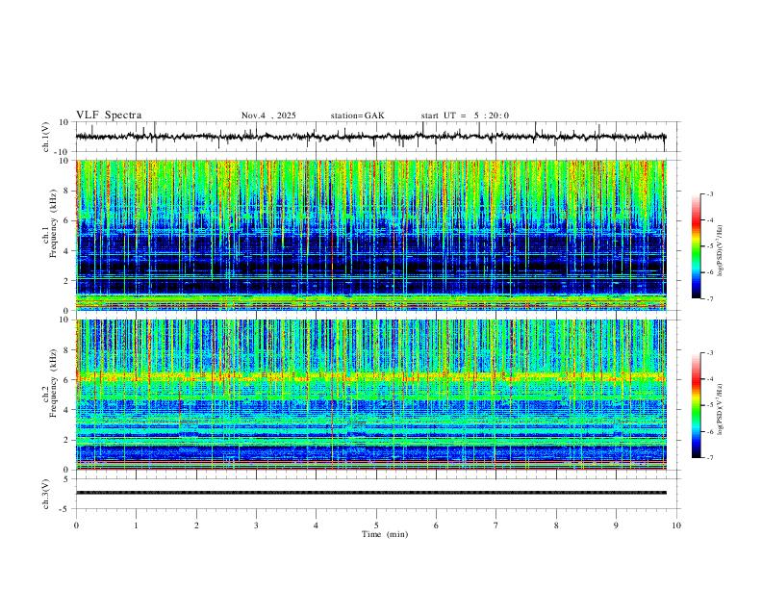Click the 'Time (min)' axis label
The image size is (762, 589).
pos(385,534)
